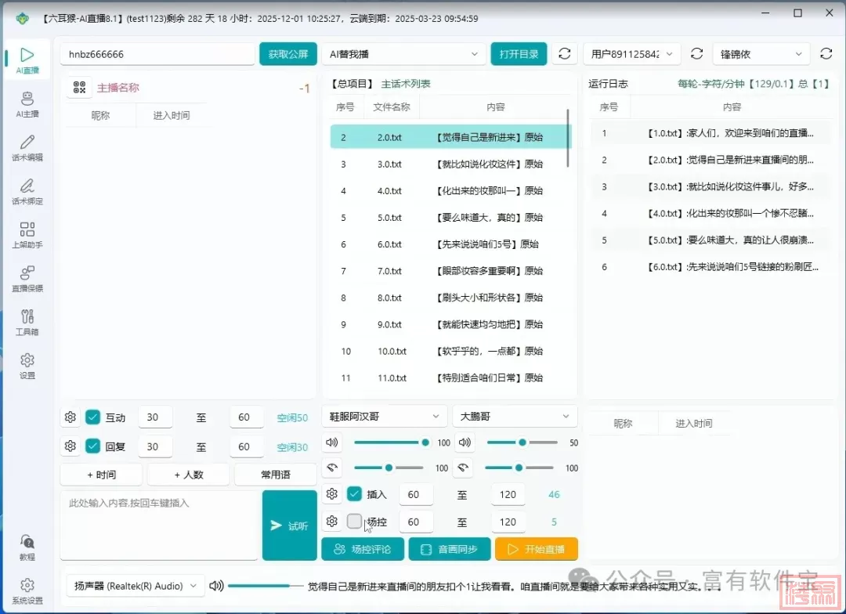Click the volume slider under 鞋服阿汉哥
The width and height of the screenshot is (846, 614).
(389, 442)
